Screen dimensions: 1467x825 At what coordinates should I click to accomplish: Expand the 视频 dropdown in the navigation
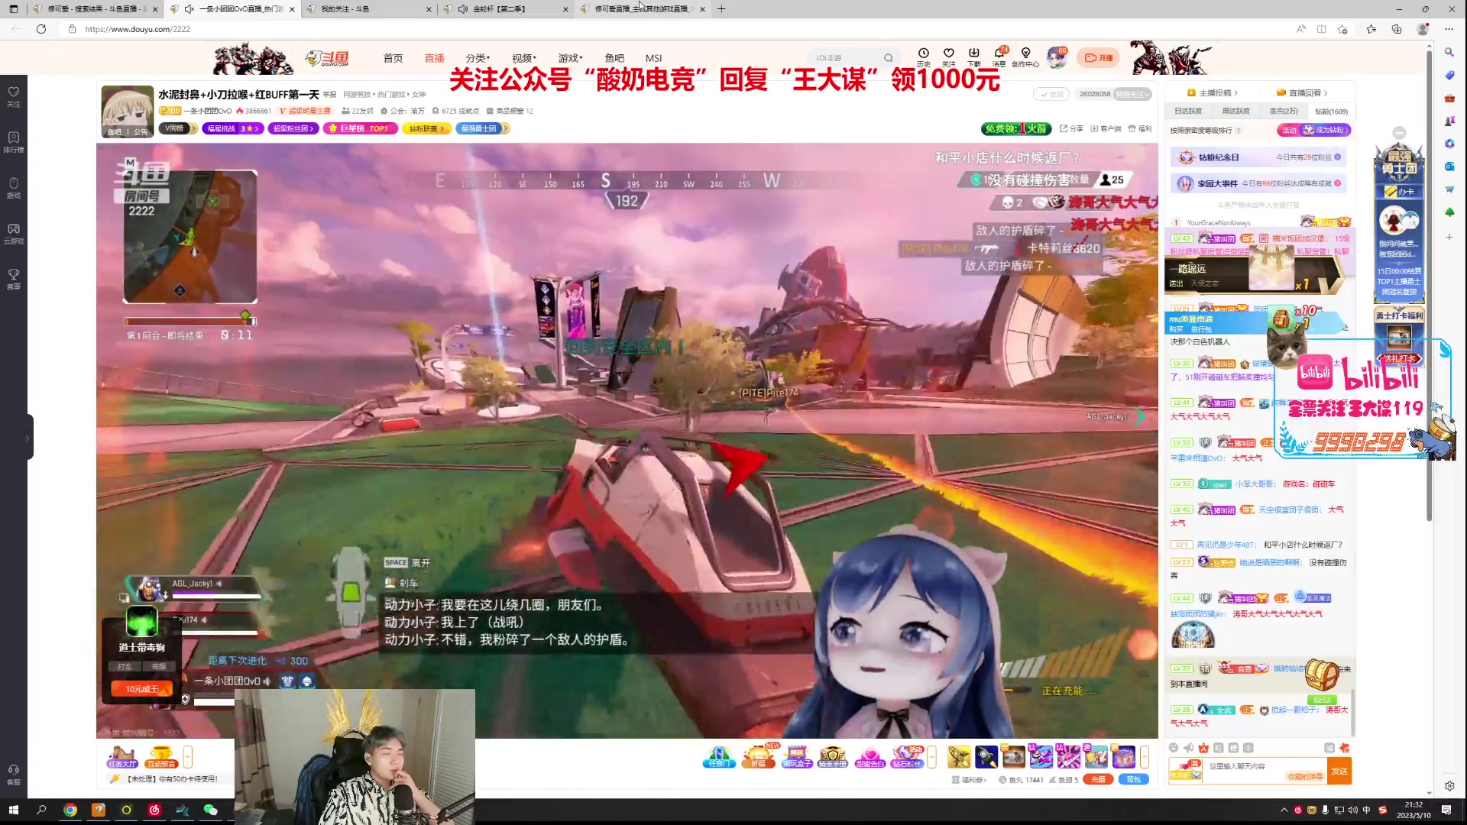524,58
